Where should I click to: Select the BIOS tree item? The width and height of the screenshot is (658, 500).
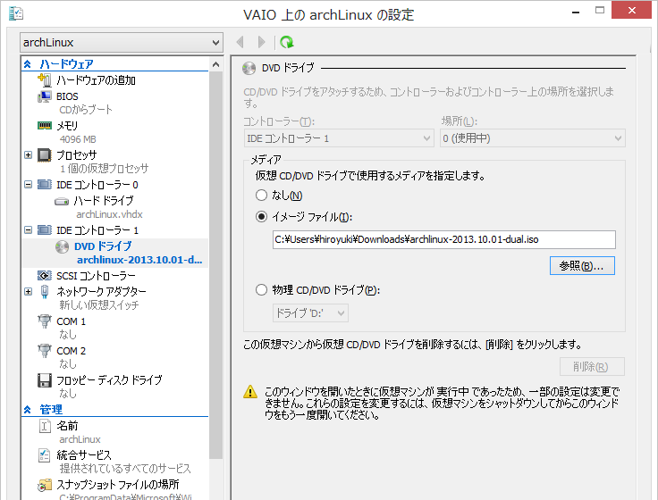tap(67, 96)
